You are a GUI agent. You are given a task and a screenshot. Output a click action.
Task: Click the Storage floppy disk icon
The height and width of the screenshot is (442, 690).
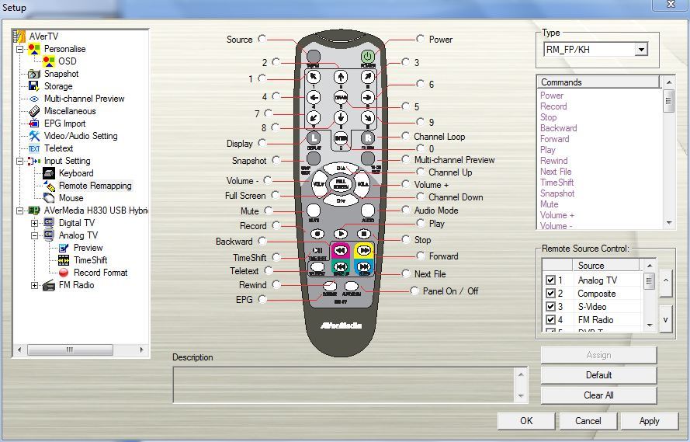[34, 86]
